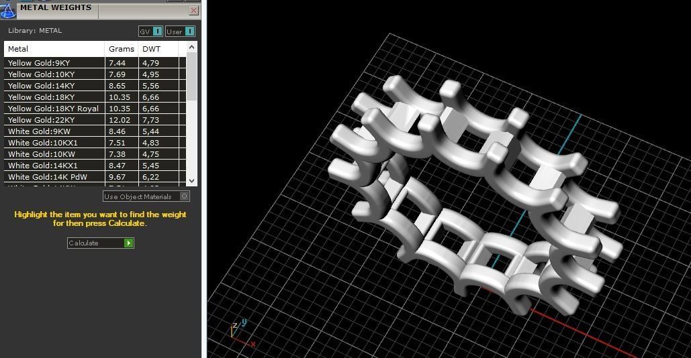Click the Library: METAL label
Screen dimensions: 691x358
coord(35,31)
